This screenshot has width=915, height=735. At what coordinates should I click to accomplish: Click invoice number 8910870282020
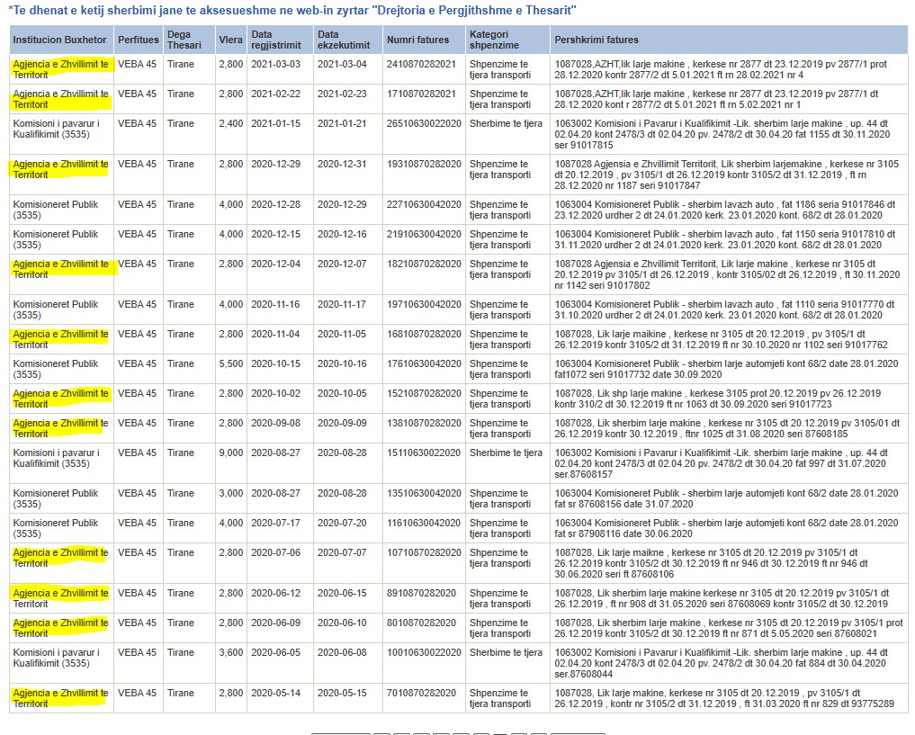(x=421, y=593)
